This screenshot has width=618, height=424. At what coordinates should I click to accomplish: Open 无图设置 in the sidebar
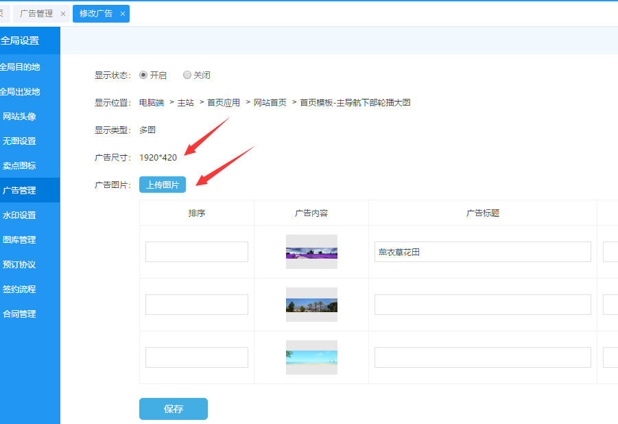click(19, 141)
